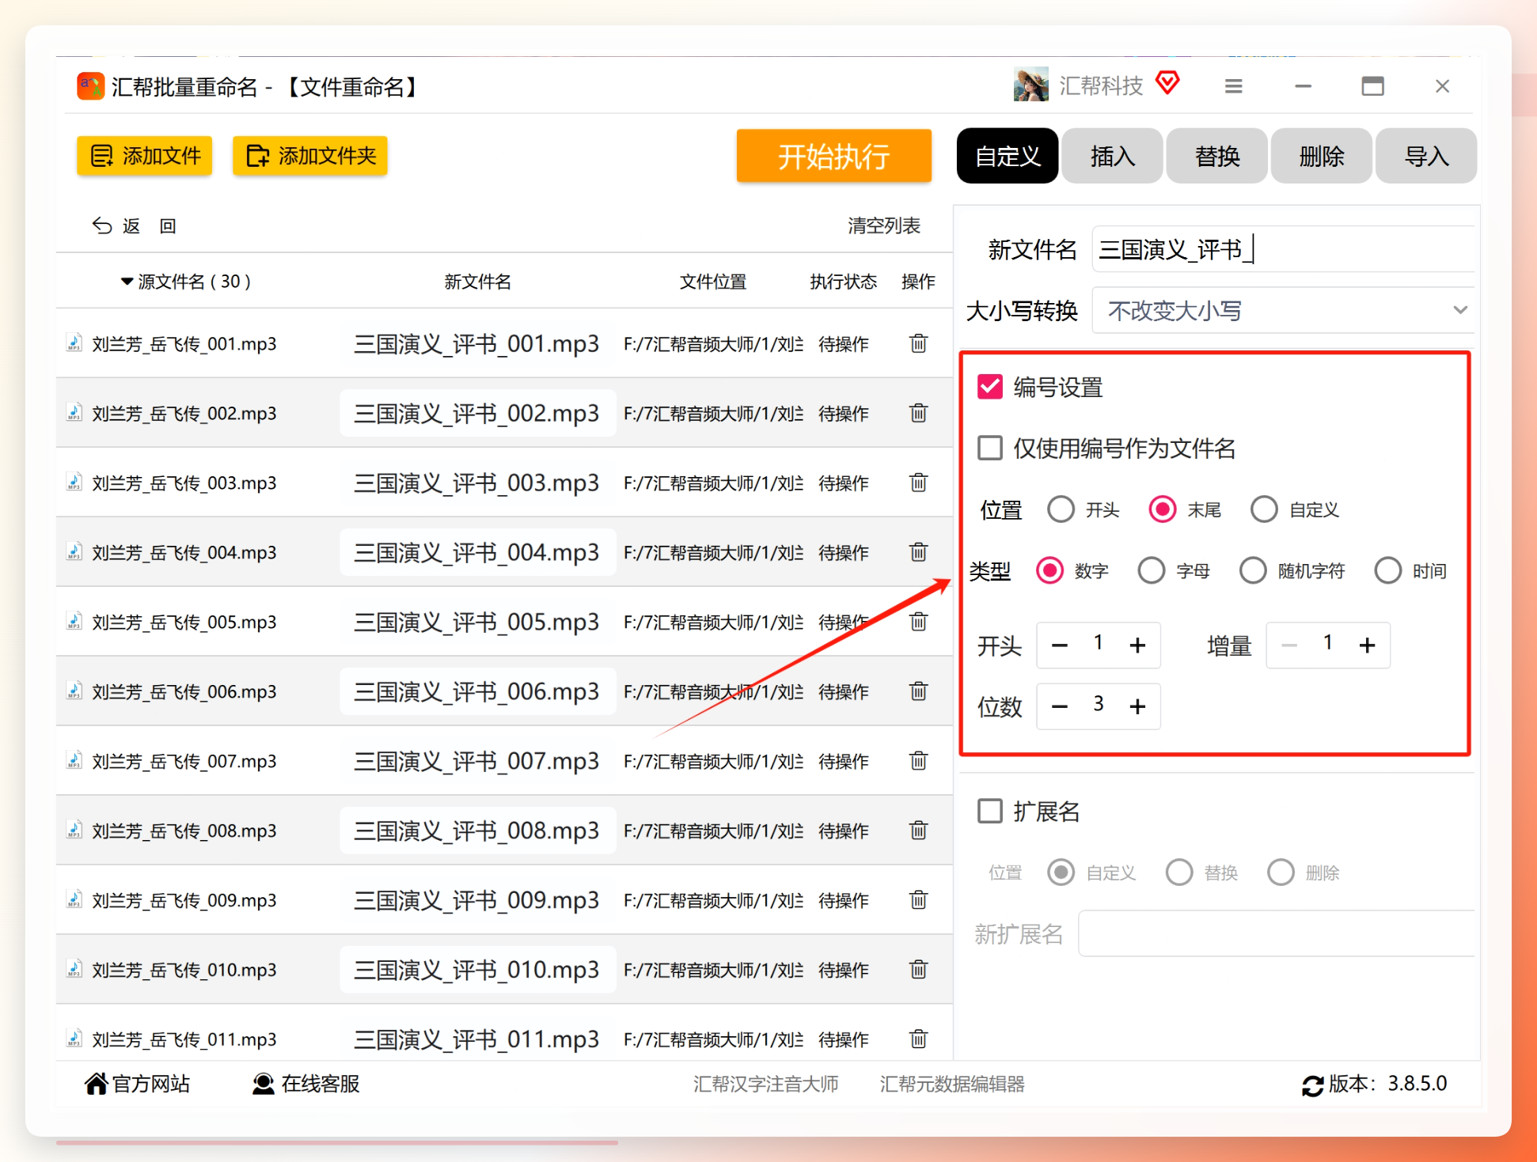Click the app logo in title bar

pos(90,86)
